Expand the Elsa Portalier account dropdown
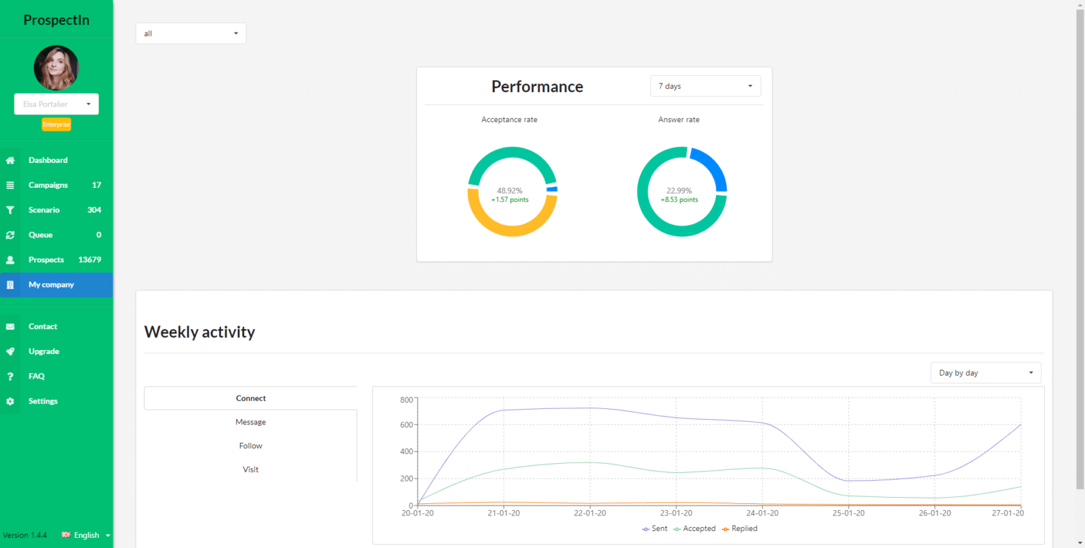Viewport: 1085px width, 548px height. 56,104
